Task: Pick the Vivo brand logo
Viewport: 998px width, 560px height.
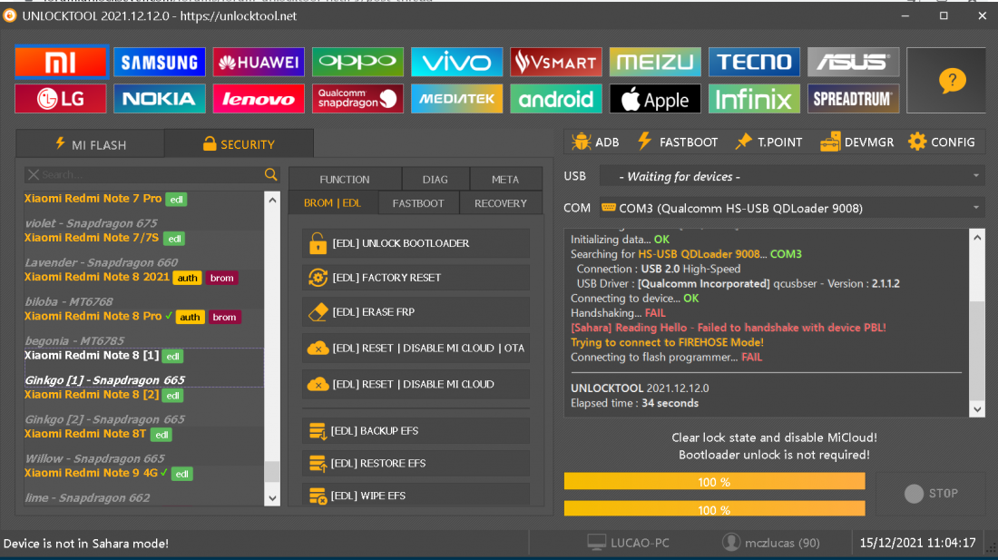Action: point(457,62)
